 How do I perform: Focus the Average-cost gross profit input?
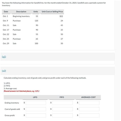89,115
